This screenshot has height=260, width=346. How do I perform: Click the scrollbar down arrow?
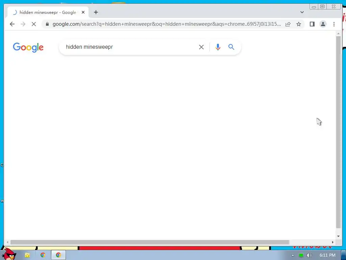[x=338, y=236]
